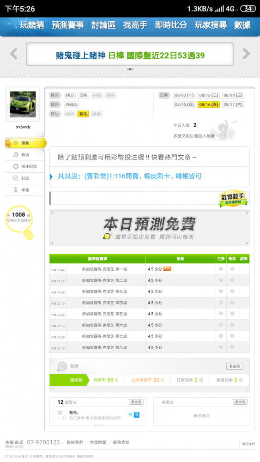Click the left banner arrow
Image resolution: width=260 pixels, height=462 pixels.
click(x=13, y=54)
